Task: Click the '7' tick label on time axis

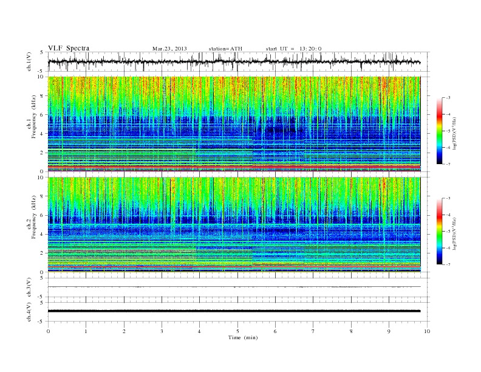Action: 313,331
